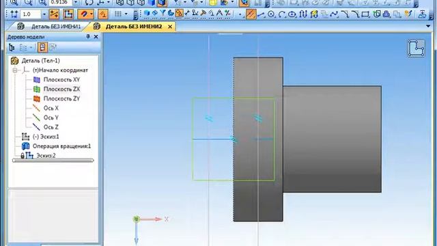Screen dimensions: 437x246
Task: Select the Ellipse drawing tool
Action: [292, 14]
